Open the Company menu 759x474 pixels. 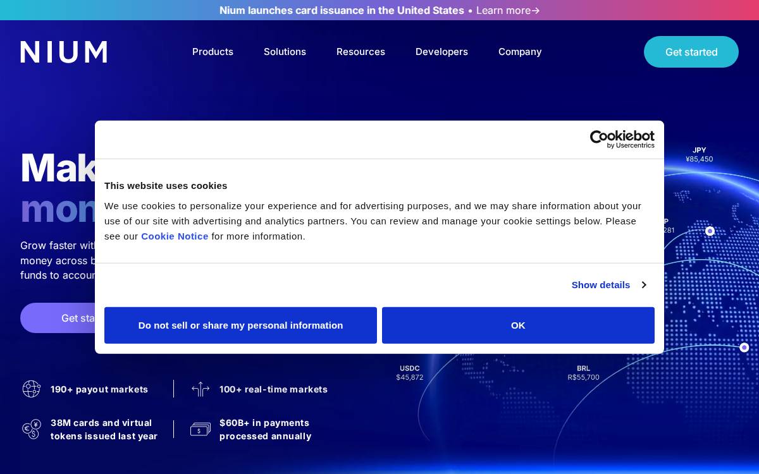point(520,52)
